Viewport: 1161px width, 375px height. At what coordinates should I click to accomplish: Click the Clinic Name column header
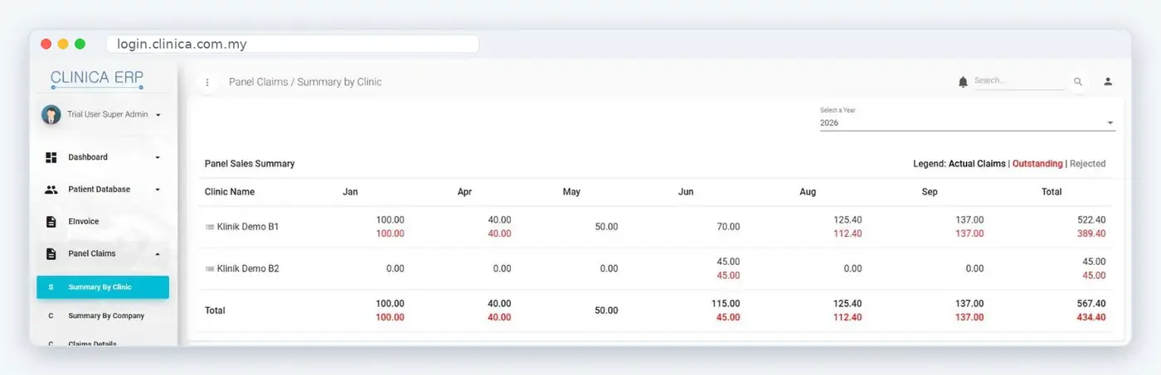pyautogui.click(x=230, y=192)
